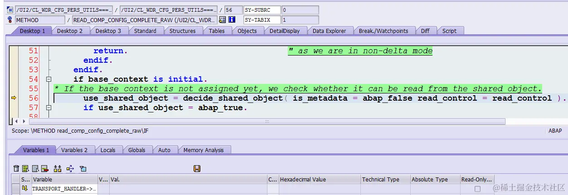Click the Hexadecimal Value column header

pyautogui.click(x=320, y=179)
